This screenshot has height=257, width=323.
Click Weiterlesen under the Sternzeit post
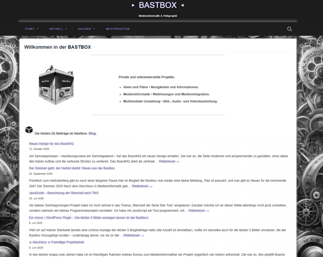tap(198, 211)
